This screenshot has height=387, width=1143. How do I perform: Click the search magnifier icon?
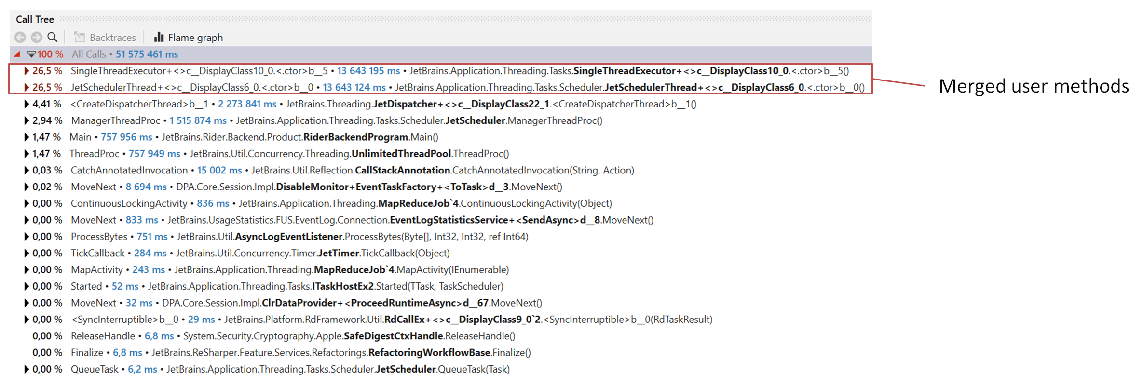coord(53,37)
